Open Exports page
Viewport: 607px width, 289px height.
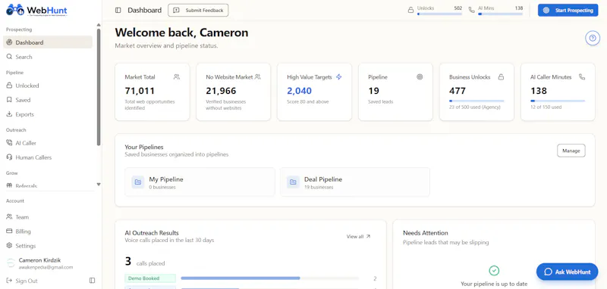point(48,114)
